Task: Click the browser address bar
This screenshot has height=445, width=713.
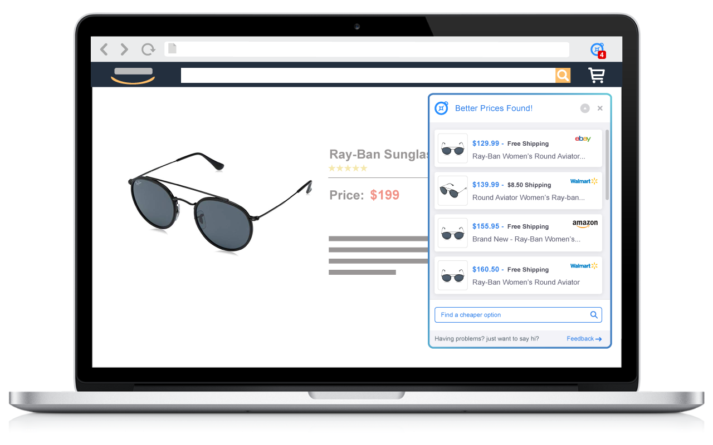Action: click(x=367, y=49)
